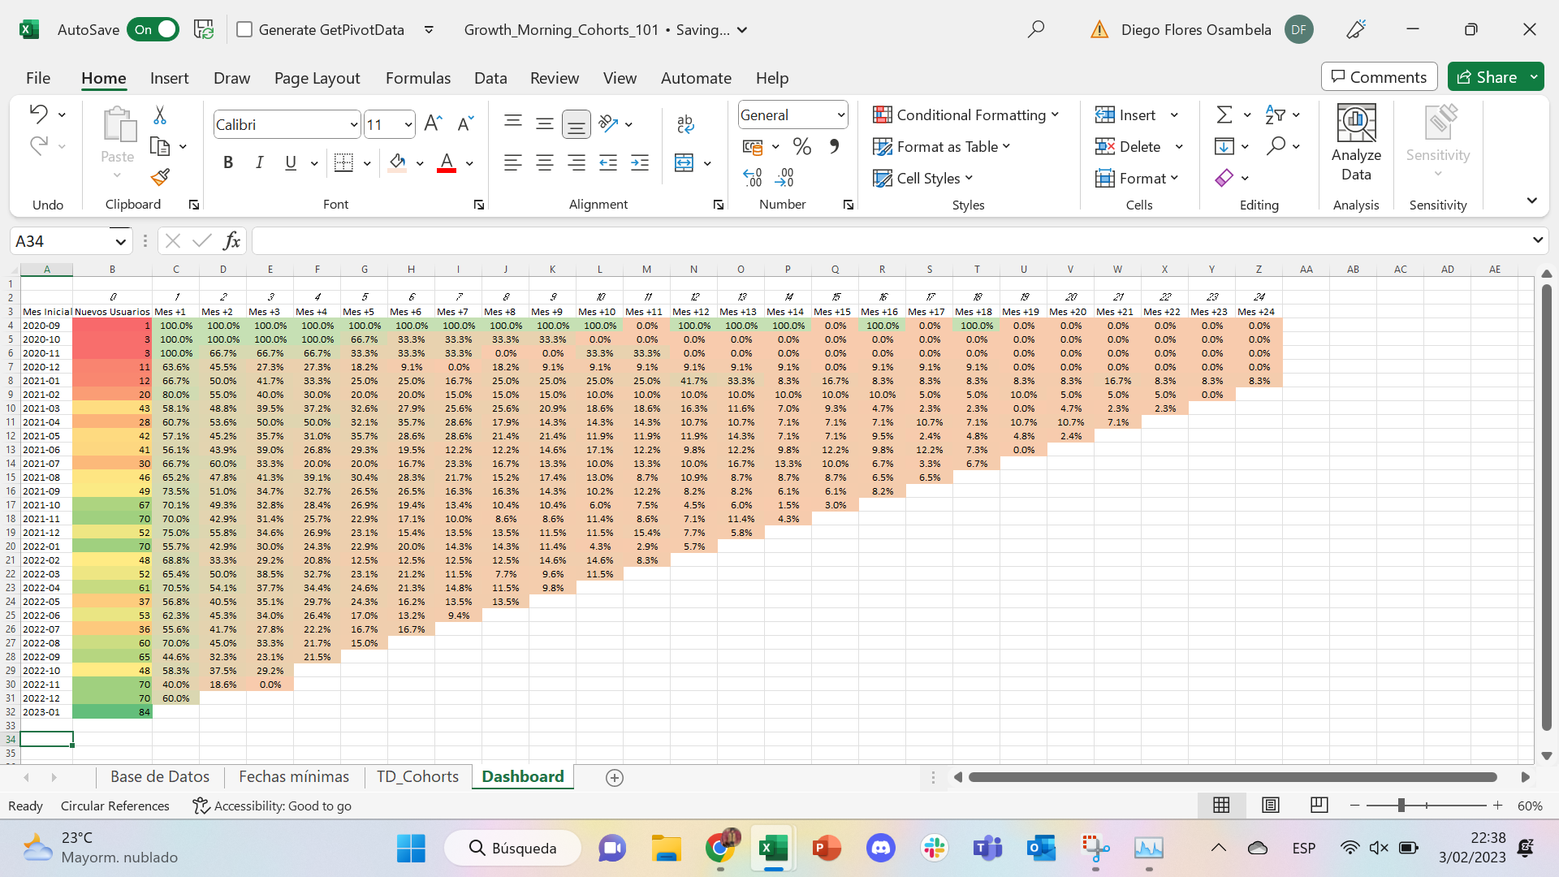Click inside the formula bar

tap(650, 240)
